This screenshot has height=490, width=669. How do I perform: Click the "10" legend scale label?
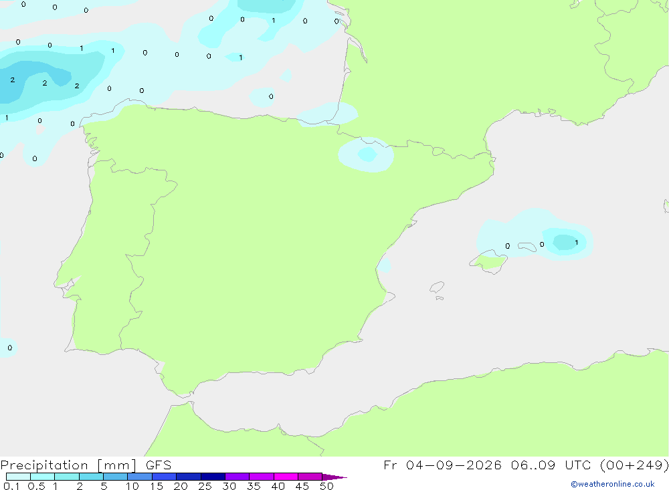point(132,486)
